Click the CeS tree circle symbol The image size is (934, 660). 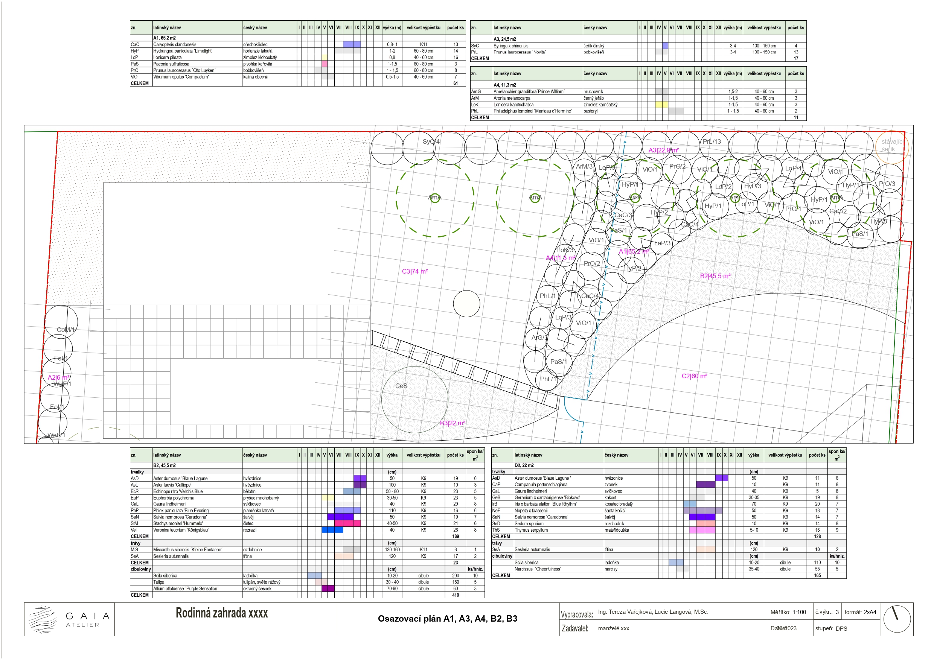pyautogui.click(x=414, y=399)
